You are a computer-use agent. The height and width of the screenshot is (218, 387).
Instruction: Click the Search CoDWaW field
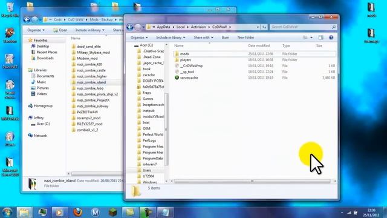[304, 27]
